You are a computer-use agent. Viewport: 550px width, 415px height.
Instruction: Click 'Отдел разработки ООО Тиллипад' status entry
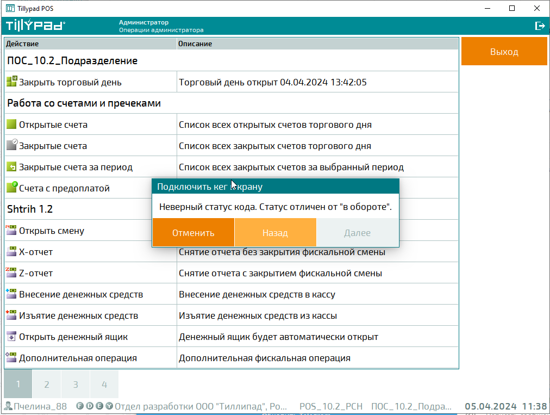click(x=201, y=406)
